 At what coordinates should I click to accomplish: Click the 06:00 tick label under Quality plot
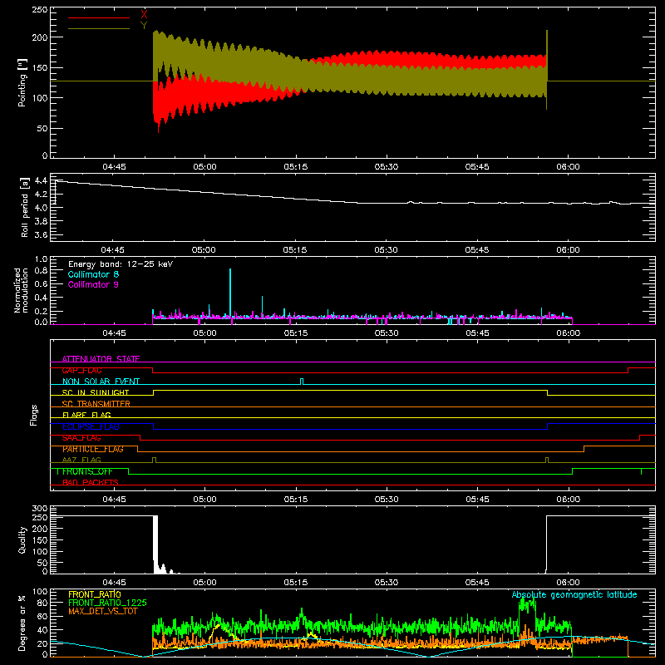(x=568, y=583)
